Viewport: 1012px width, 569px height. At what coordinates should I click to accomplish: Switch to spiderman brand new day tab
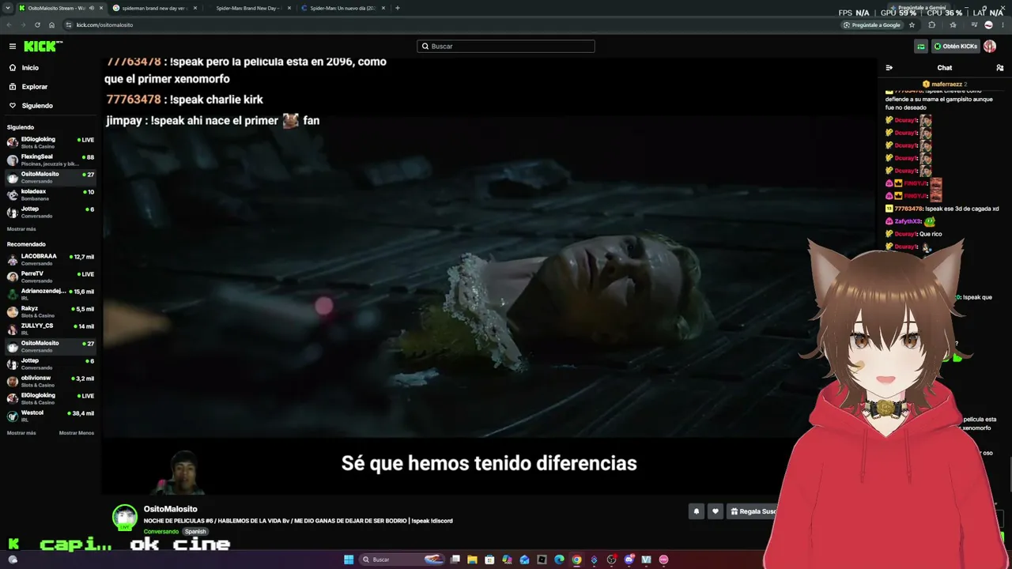(154, 8)
